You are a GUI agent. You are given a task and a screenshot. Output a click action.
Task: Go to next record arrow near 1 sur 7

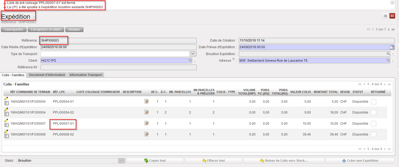[389, 29]
